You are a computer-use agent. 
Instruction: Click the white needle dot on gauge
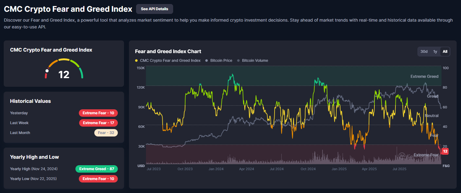point(47,71)
